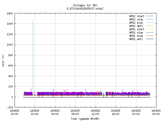Click the x-axis label 160829 16:00
This screenshot has height=121, width=161.
point(116,112)
